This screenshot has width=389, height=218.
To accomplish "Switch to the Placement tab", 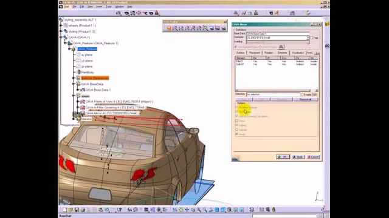I will point(254,53).
